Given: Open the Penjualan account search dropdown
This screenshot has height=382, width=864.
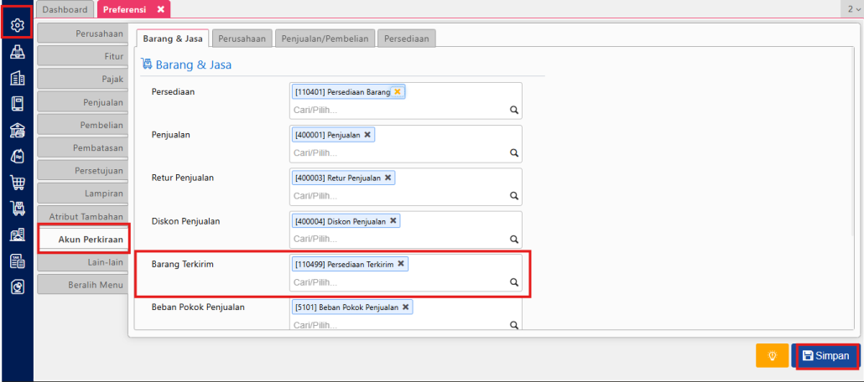Looking at the screenshot, I should click(x=514, y=153).
